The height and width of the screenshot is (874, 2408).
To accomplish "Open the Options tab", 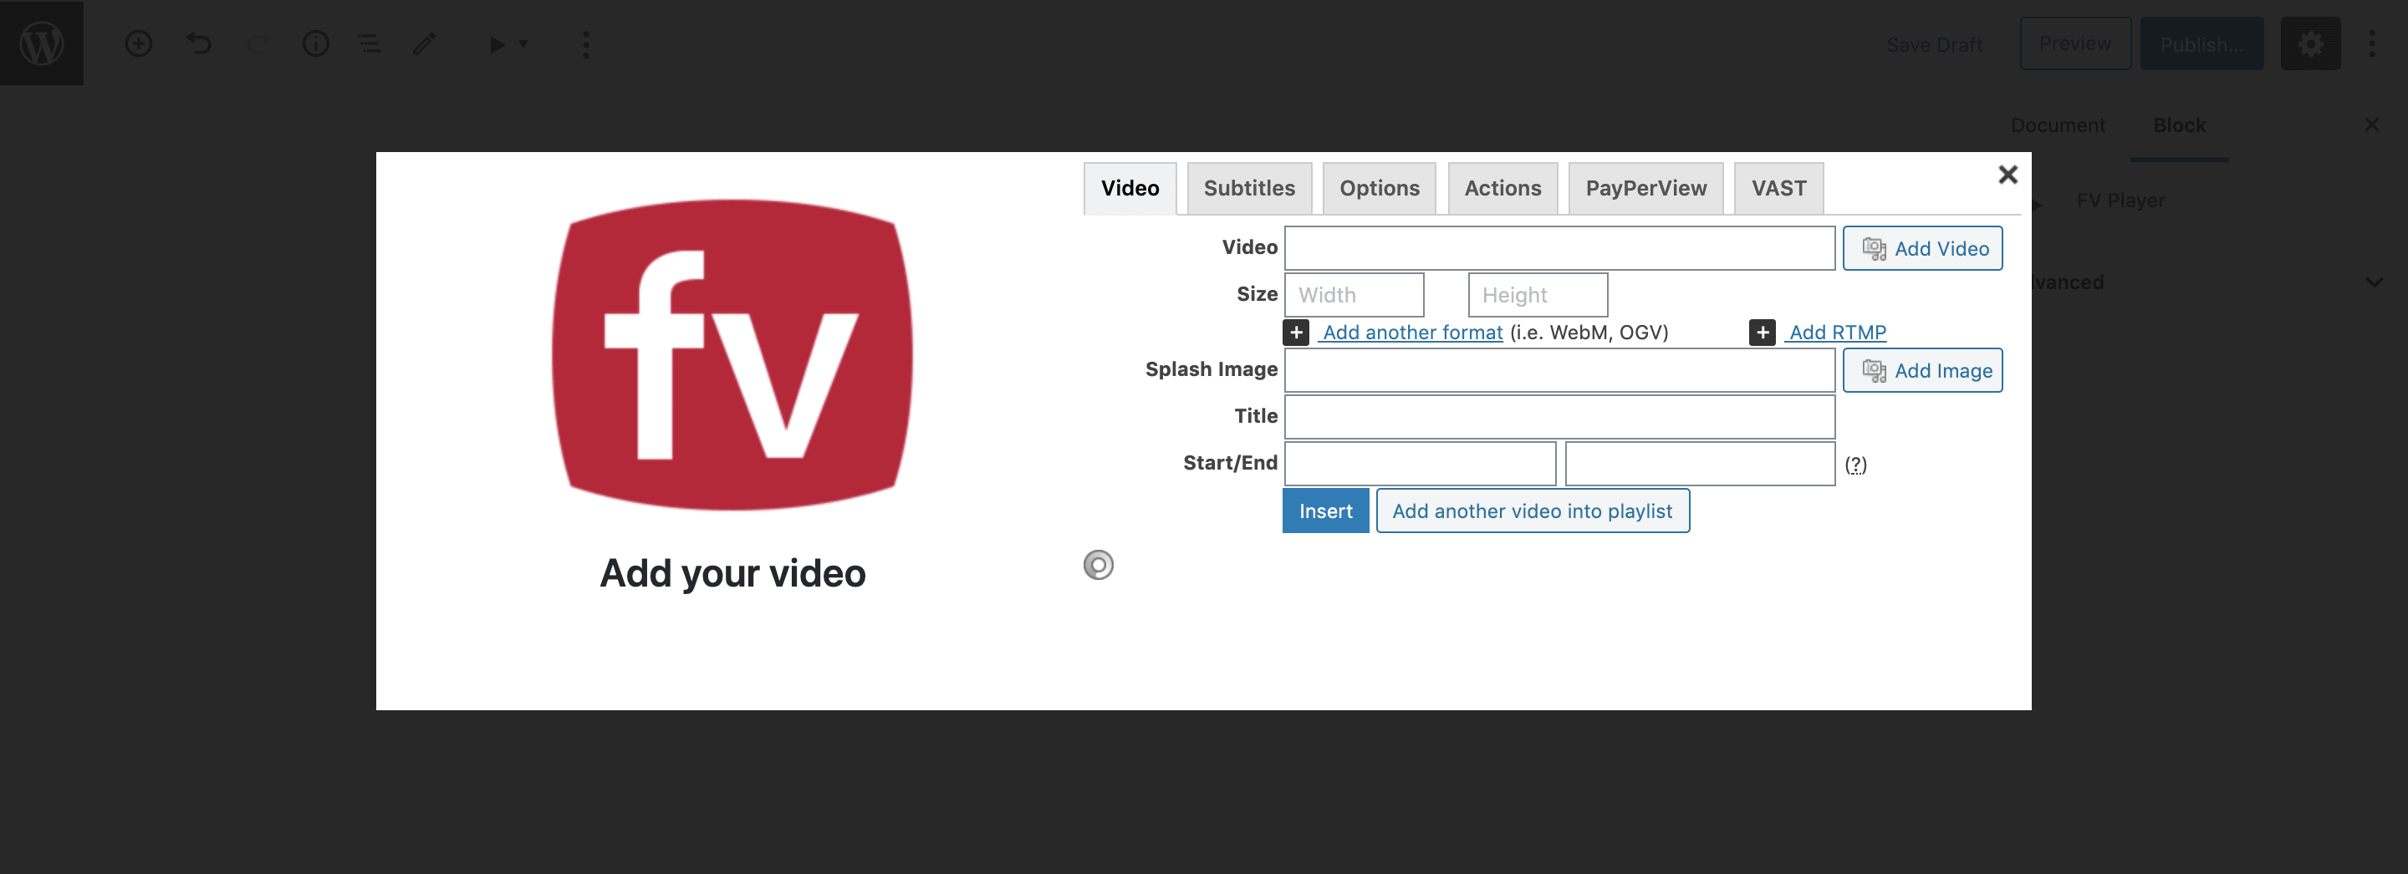I will click(x=1379, y=189).
